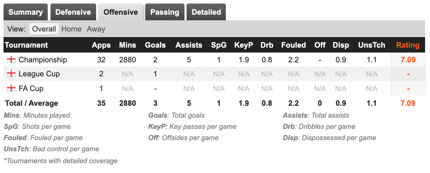Click the Championship 7.09 rating value
Screen dimensions: 430x173
coord(408,60)
